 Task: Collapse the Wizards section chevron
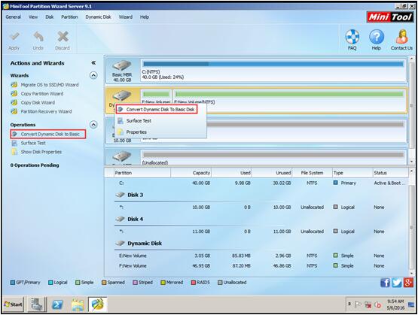tap(93, 76)
